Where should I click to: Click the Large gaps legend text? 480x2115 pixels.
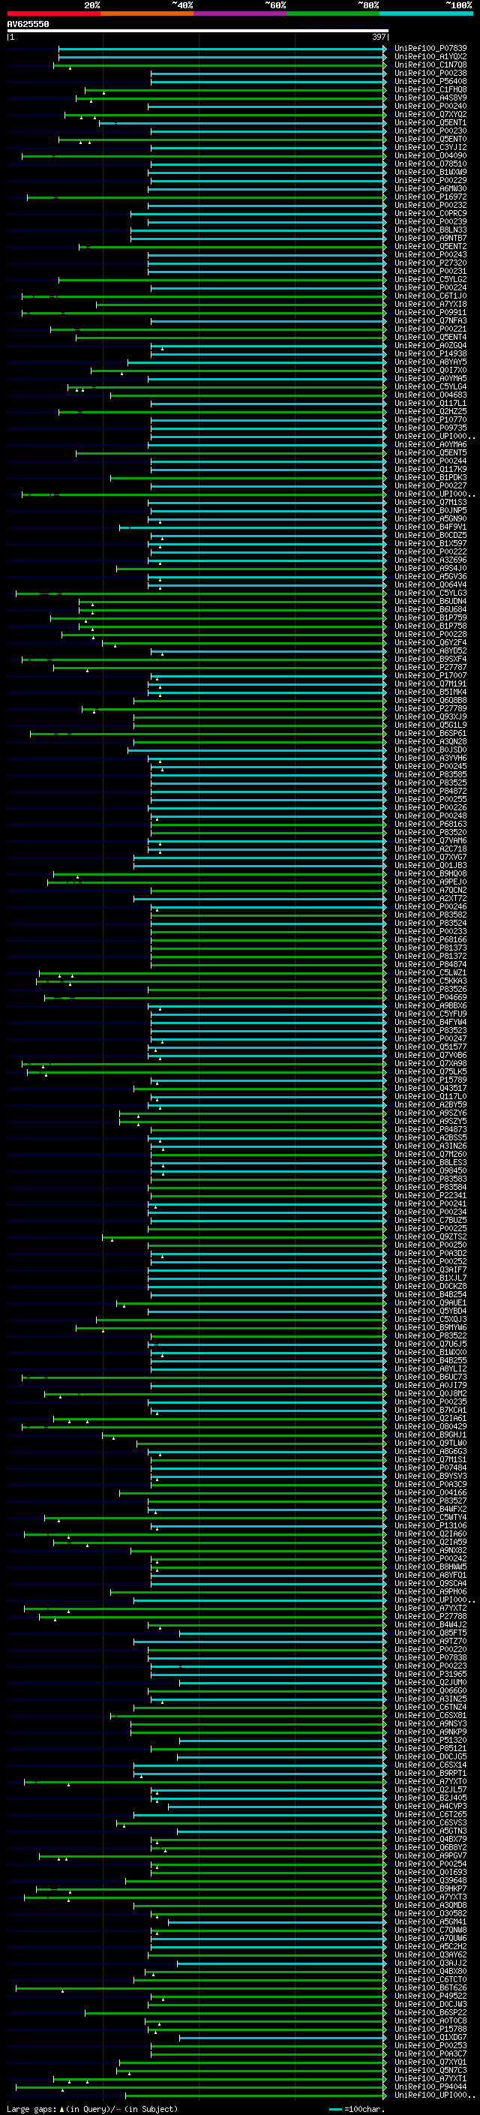click(93, 2109)
